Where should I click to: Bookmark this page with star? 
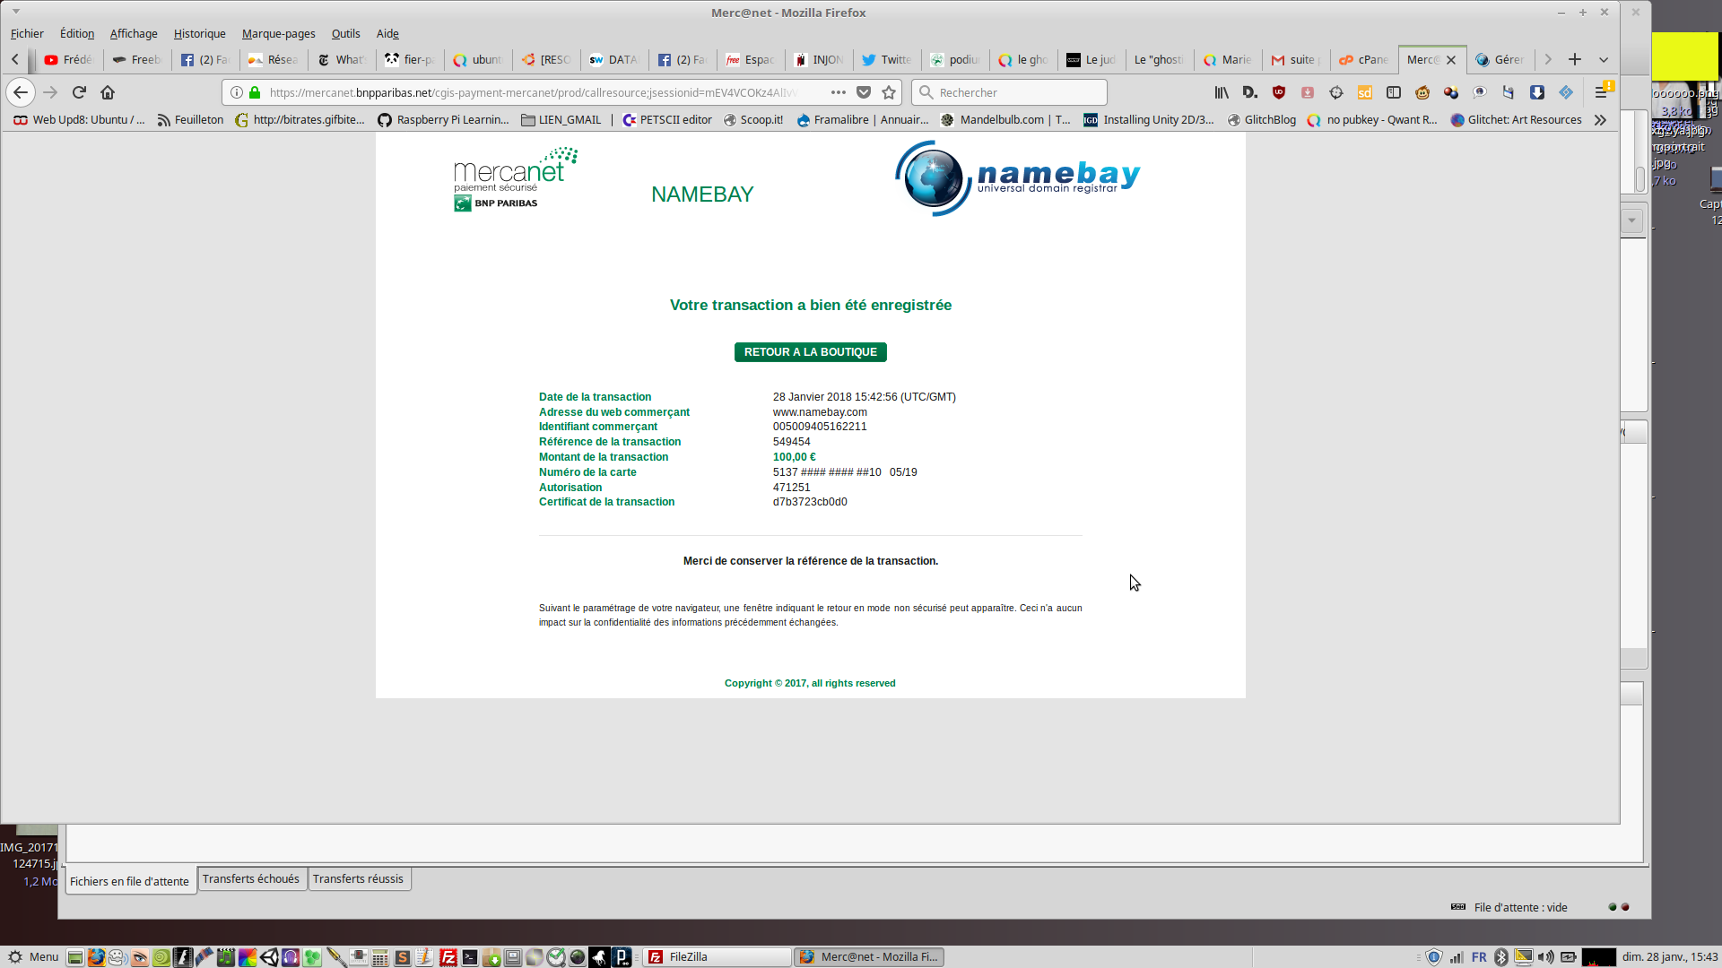point(889,92)
